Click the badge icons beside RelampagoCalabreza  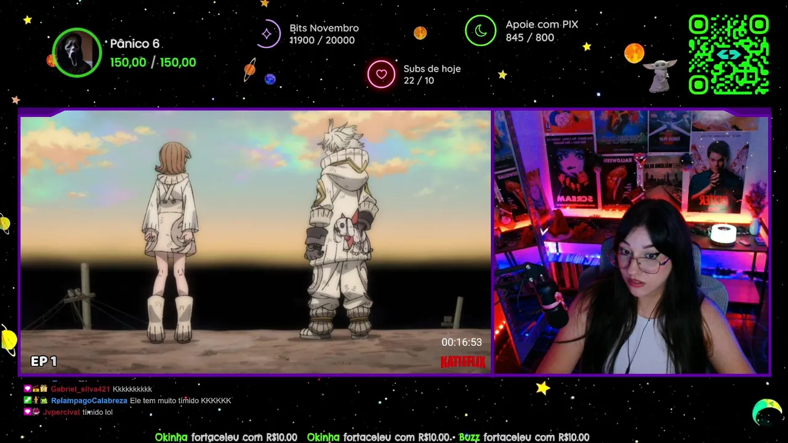[x=36, y=401]
